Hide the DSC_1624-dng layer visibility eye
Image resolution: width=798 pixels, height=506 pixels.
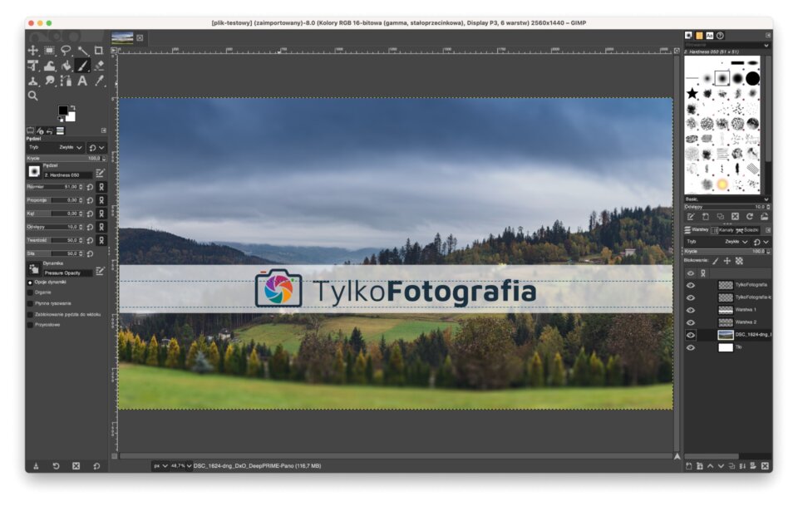[690, 335]
